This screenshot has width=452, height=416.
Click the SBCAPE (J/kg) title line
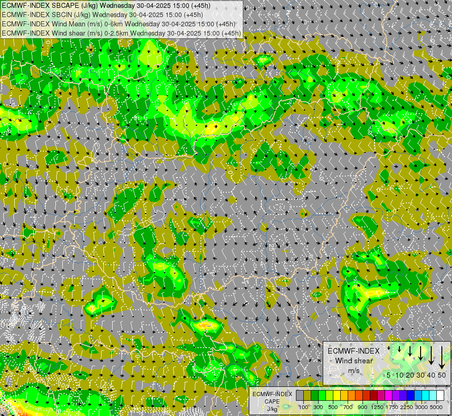click(x=106, y=6)
